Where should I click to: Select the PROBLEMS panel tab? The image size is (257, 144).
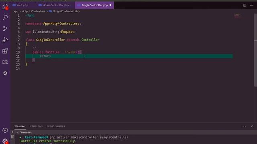point(36,126)
